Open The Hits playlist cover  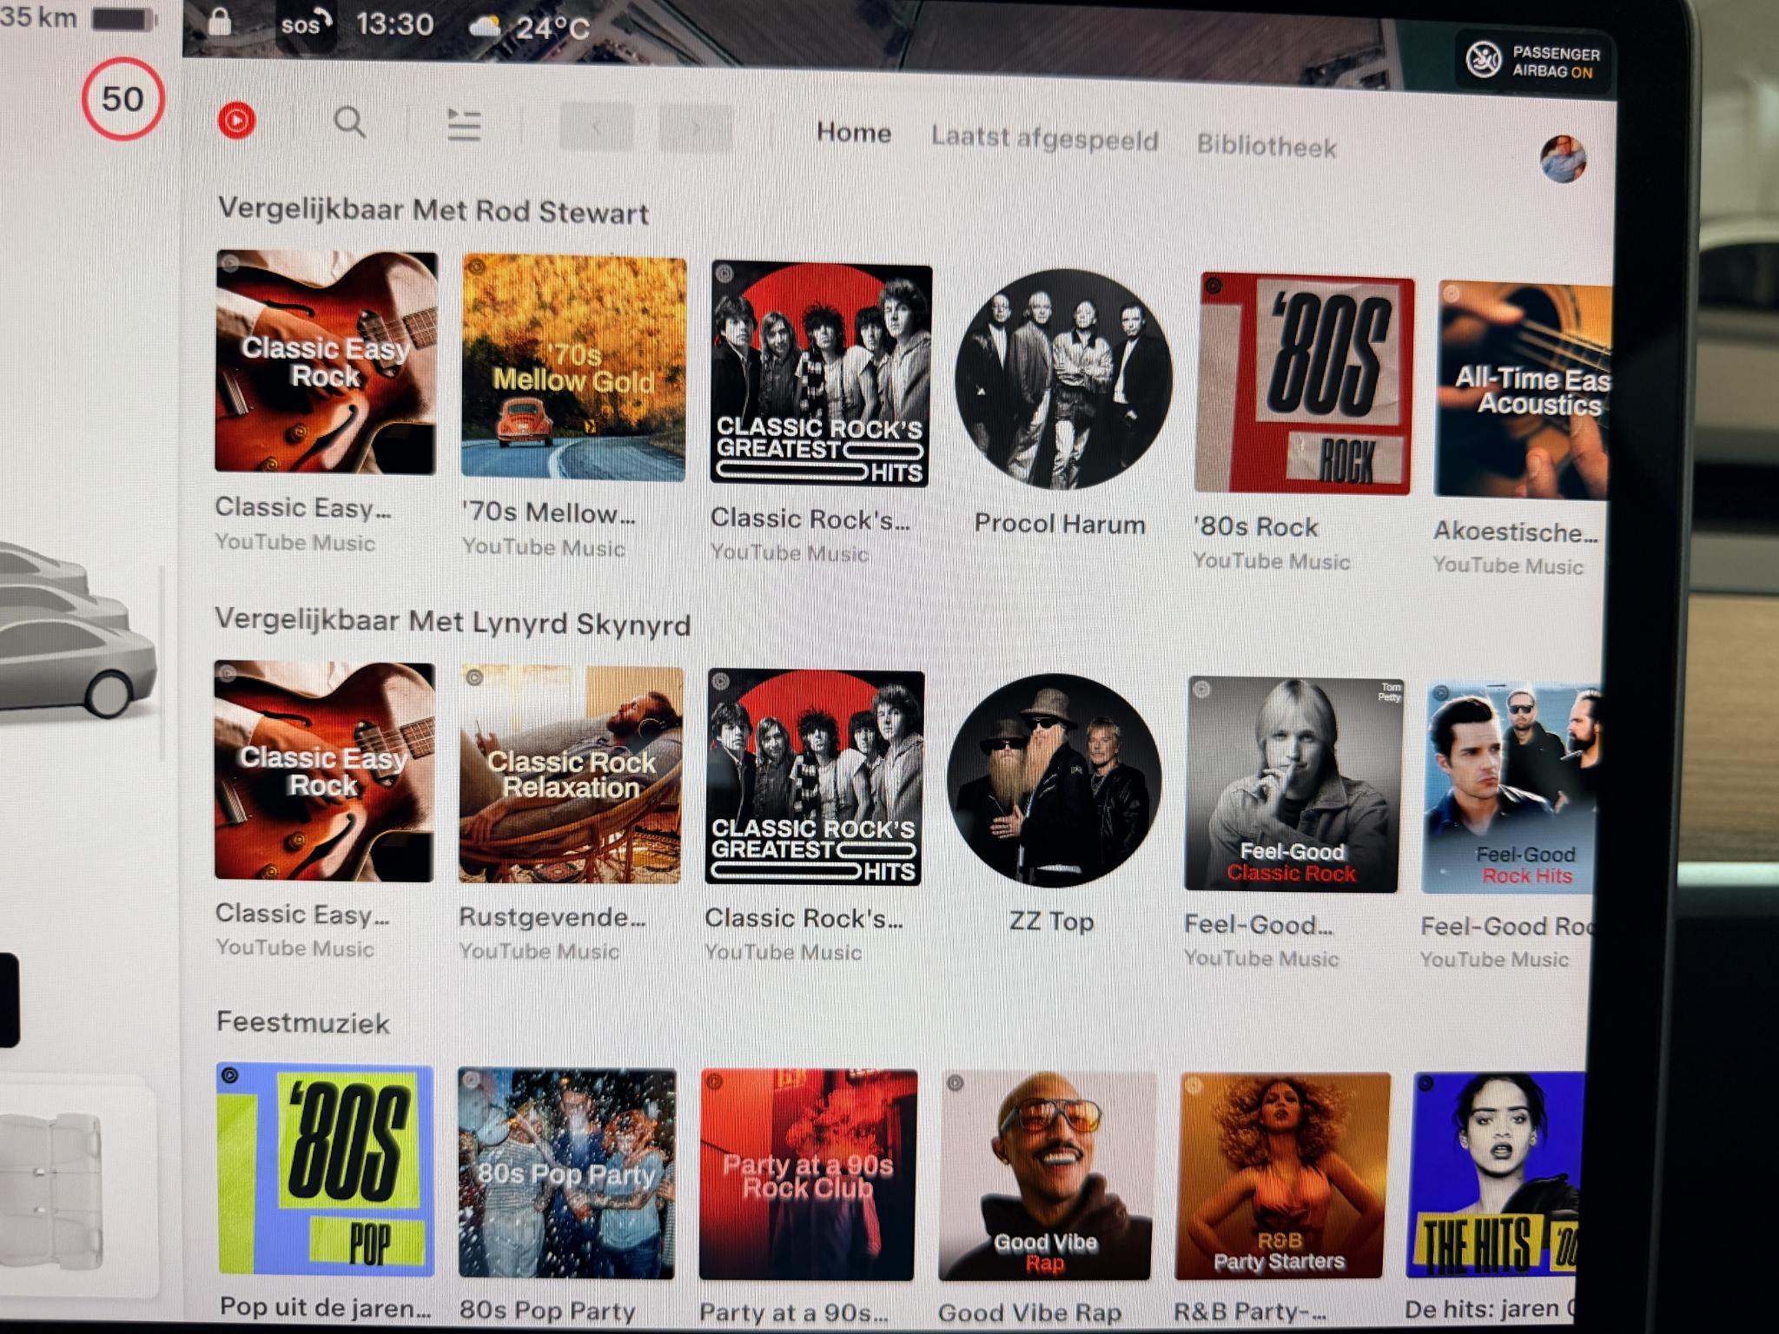1496,1175
